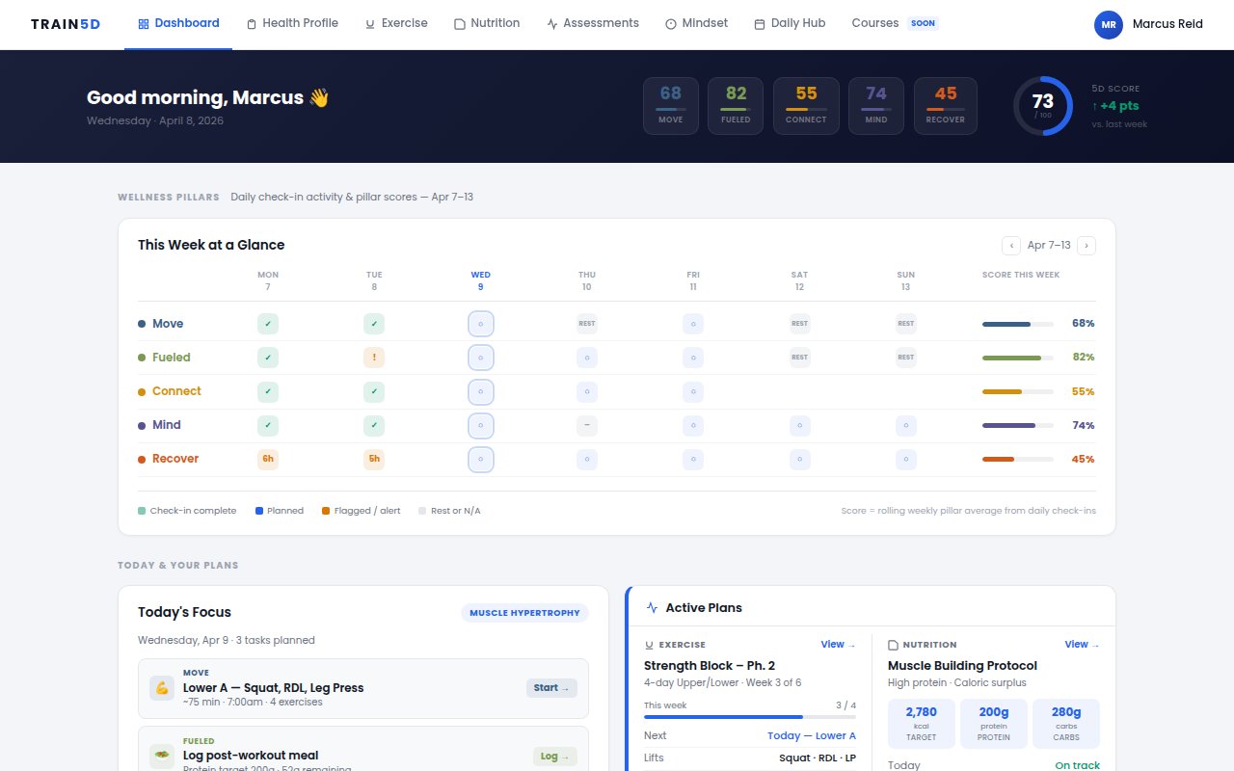Screen dimensions: 1234x771
Task: Go to the next week arrow
Action: [1086, 246]
